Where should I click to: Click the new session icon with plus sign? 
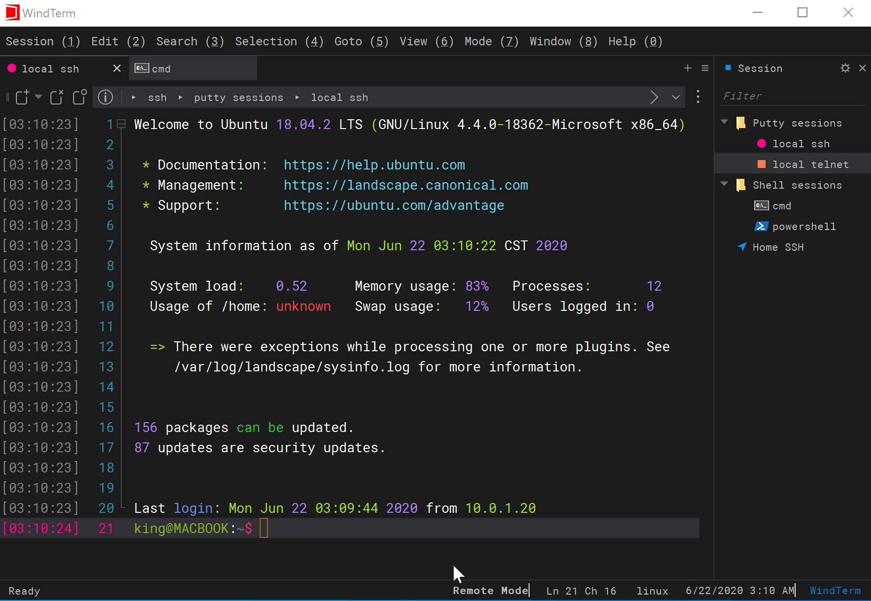[22, 97]
